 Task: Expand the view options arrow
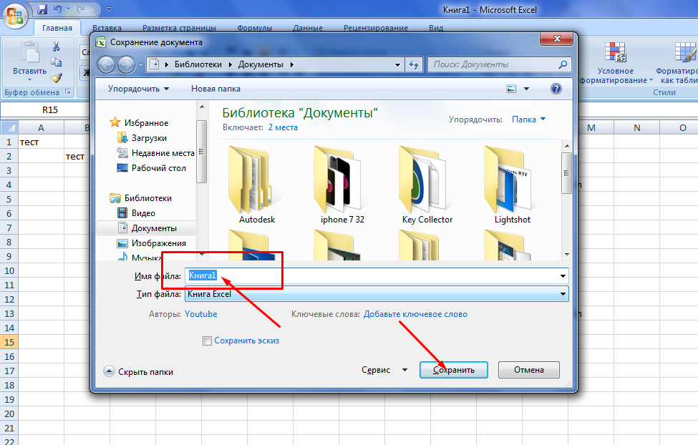click(x=526, y=89)
